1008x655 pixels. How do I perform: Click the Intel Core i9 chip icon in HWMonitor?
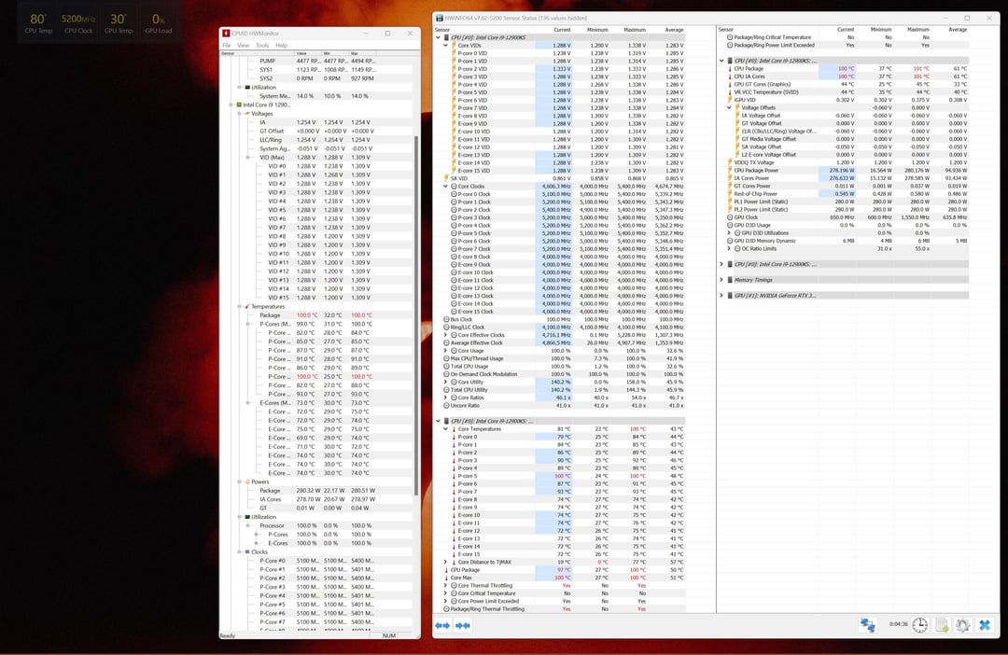point(239,105)
